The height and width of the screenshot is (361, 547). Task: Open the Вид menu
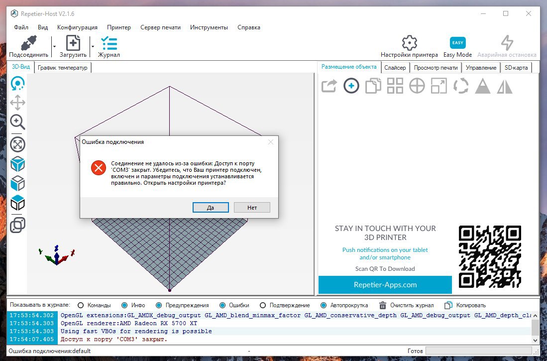(43, 27)
